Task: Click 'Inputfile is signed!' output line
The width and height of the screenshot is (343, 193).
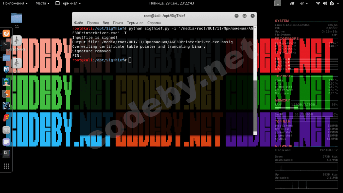Action: pos(95,38)
